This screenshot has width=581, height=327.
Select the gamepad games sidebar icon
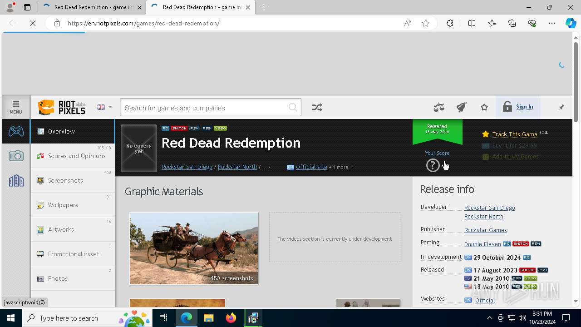(16, 131)
